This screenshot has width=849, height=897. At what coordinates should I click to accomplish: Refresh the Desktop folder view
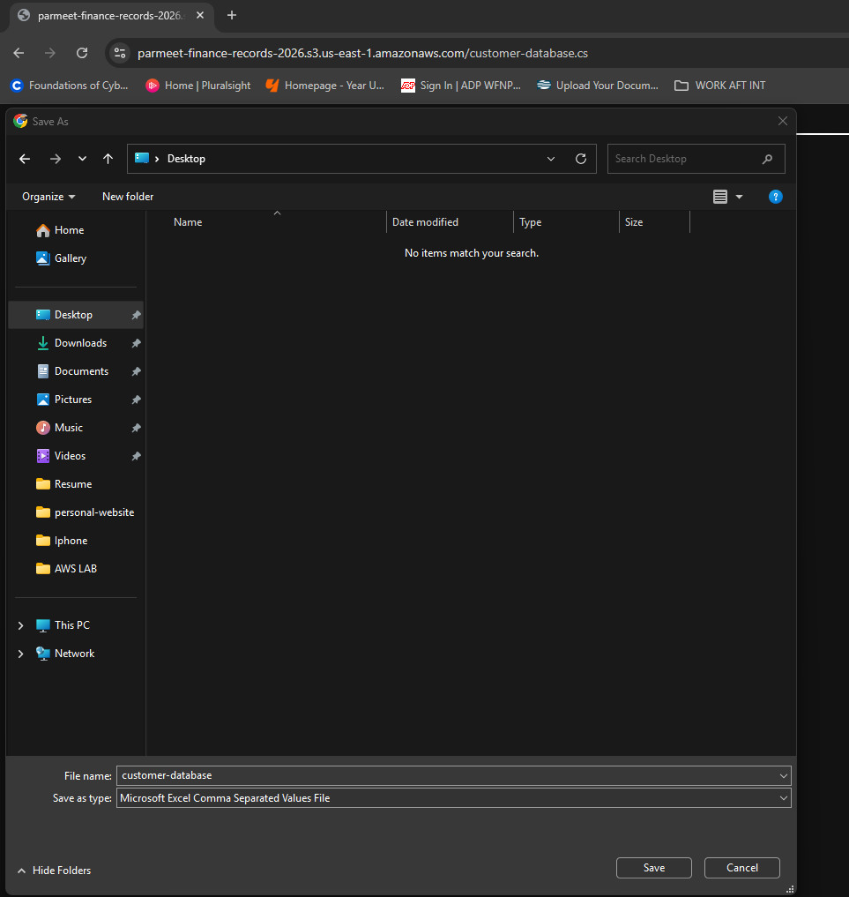pos(580,159)
